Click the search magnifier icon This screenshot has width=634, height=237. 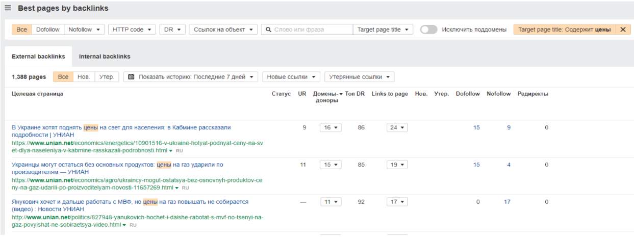coord(268,30)
